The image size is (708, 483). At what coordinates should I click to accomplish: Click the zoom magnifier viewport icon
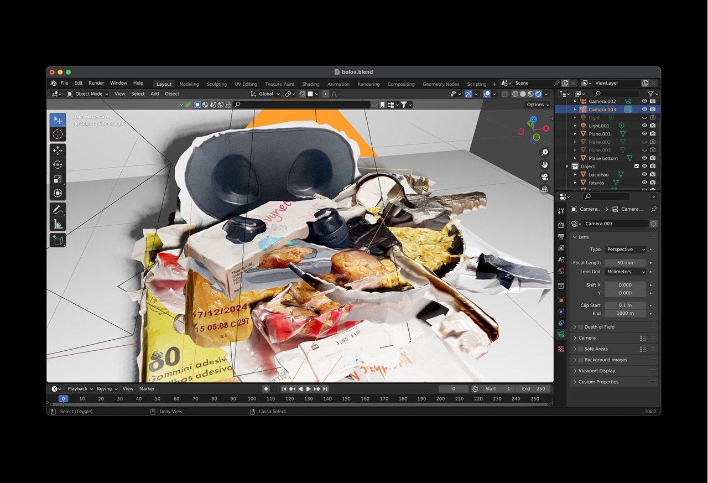click(x=545, y=153)
